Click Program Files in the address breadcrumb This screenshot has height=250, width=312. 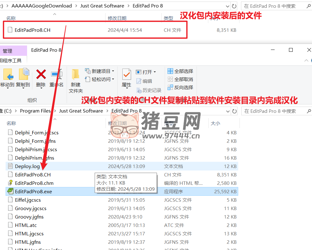35,111
